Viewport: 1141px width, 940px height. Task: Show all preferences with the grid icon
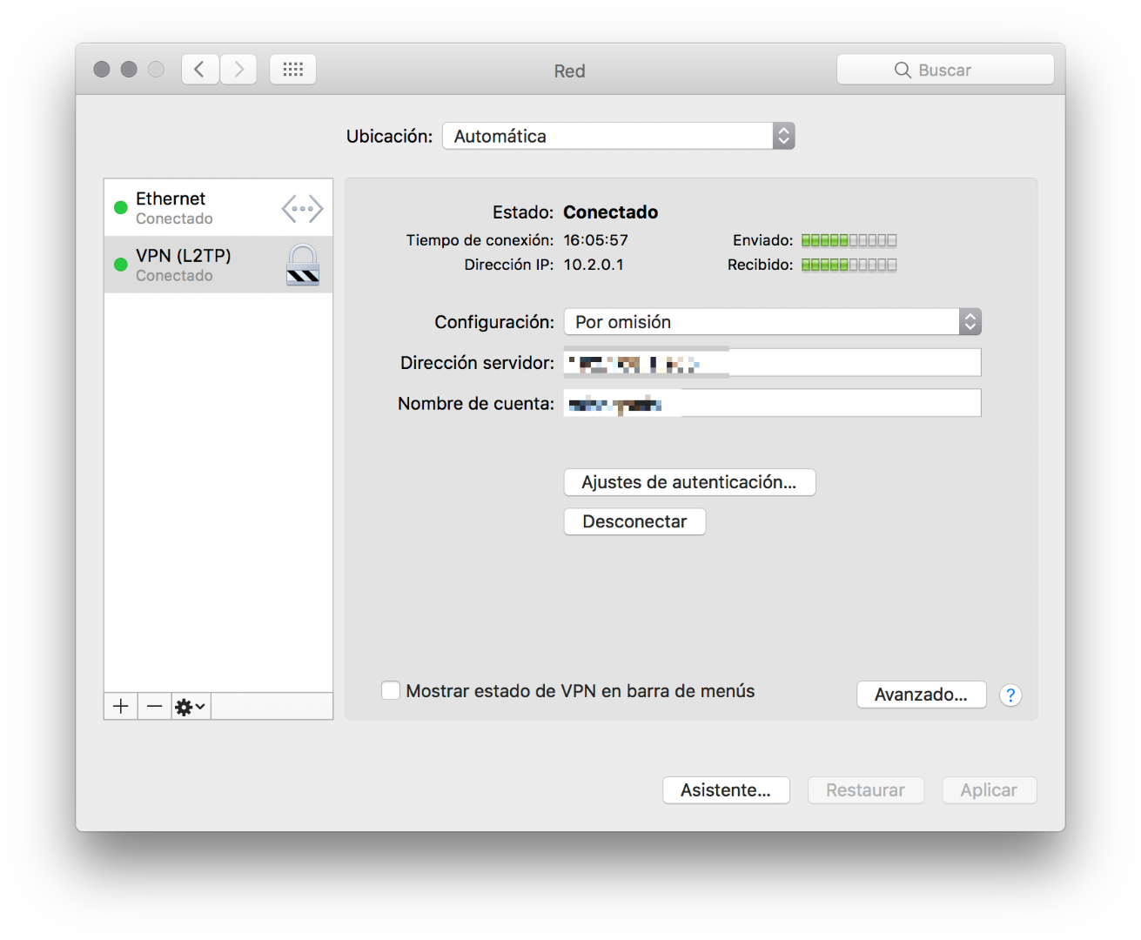point(293,70)
